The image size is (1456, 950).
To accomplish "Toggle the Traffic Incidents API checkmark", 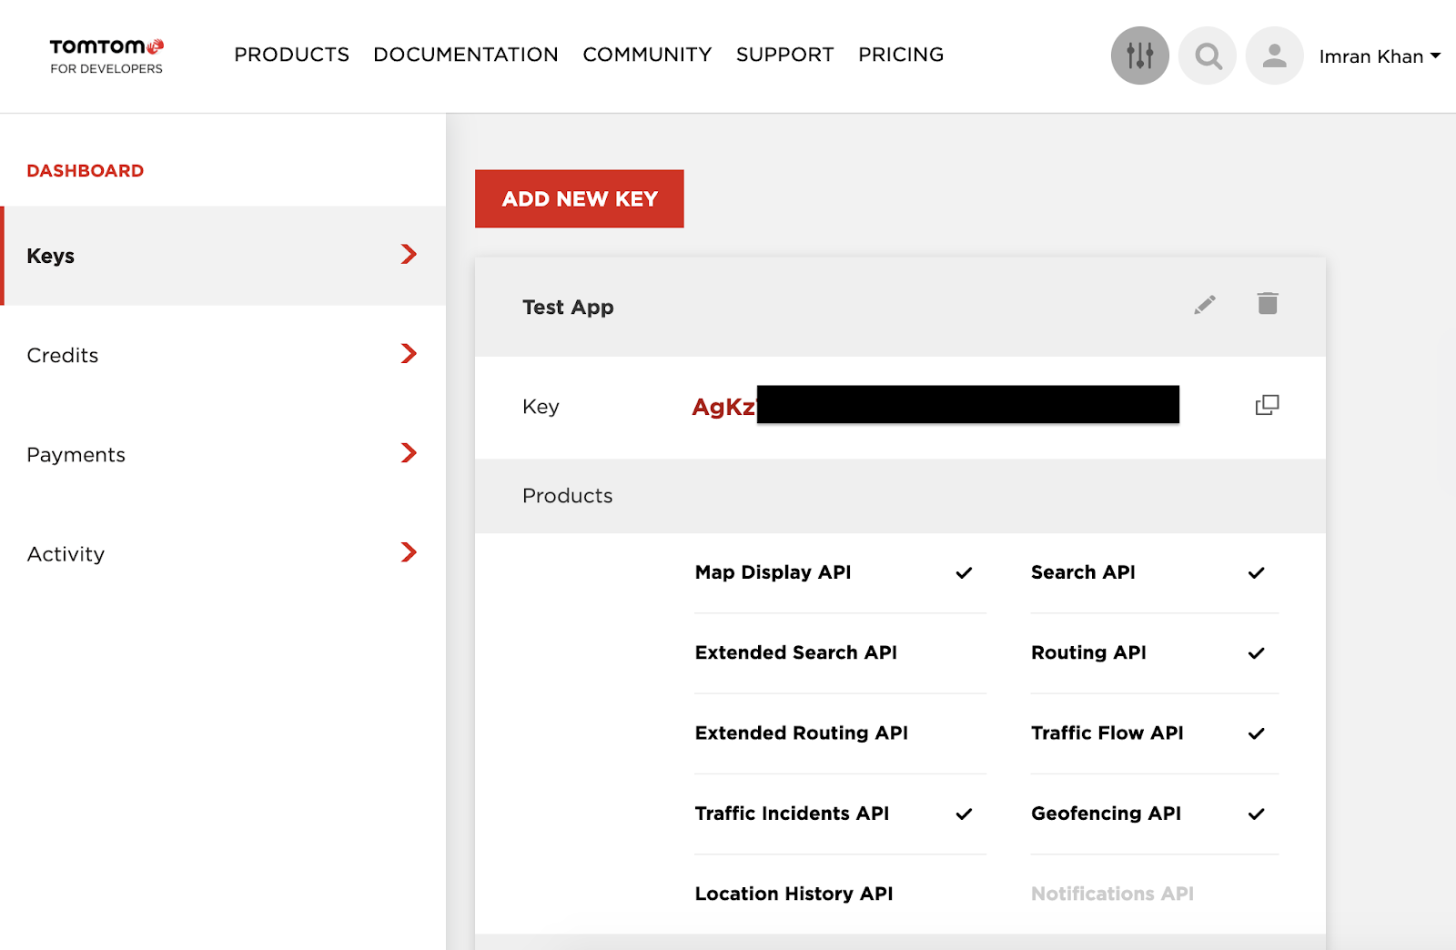I will coord(964,814).
